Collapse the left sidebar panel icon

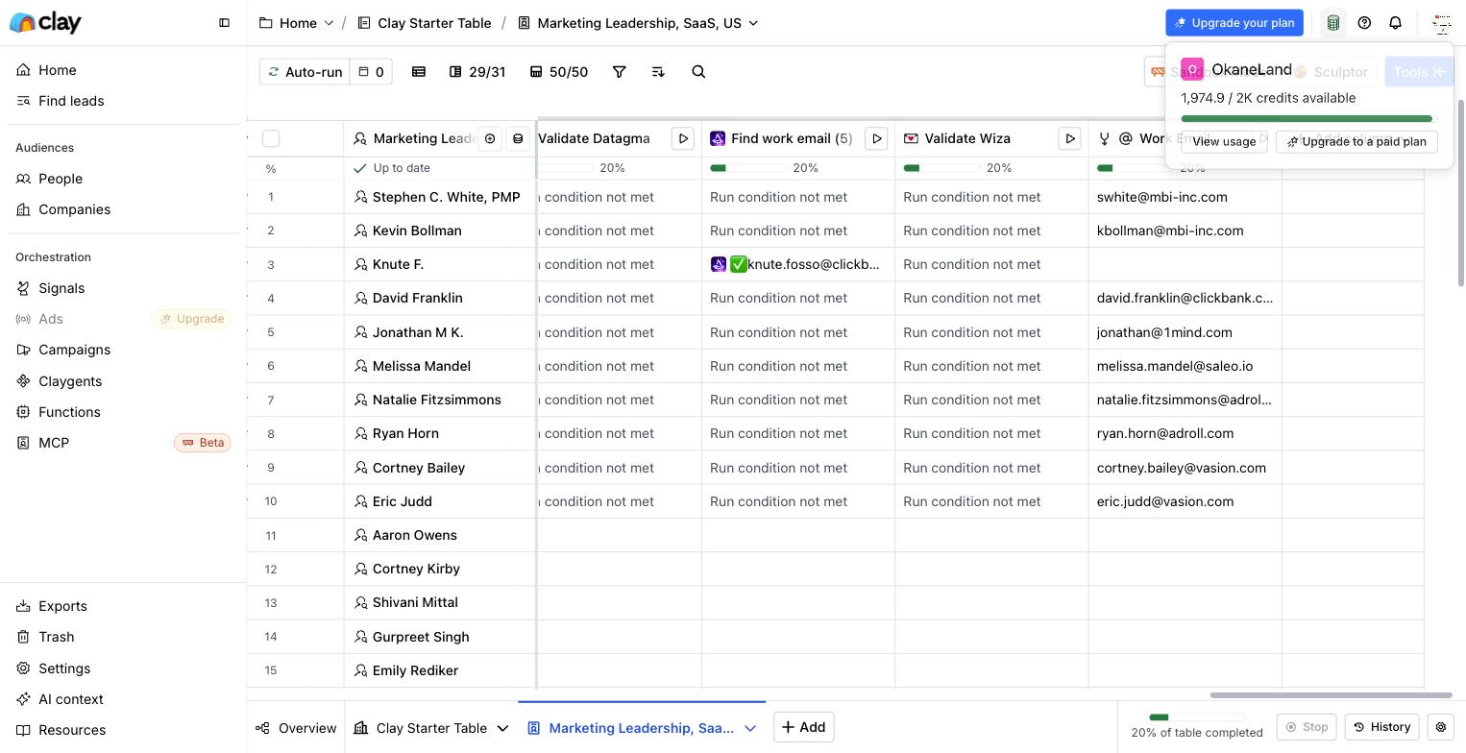point(225,23)
